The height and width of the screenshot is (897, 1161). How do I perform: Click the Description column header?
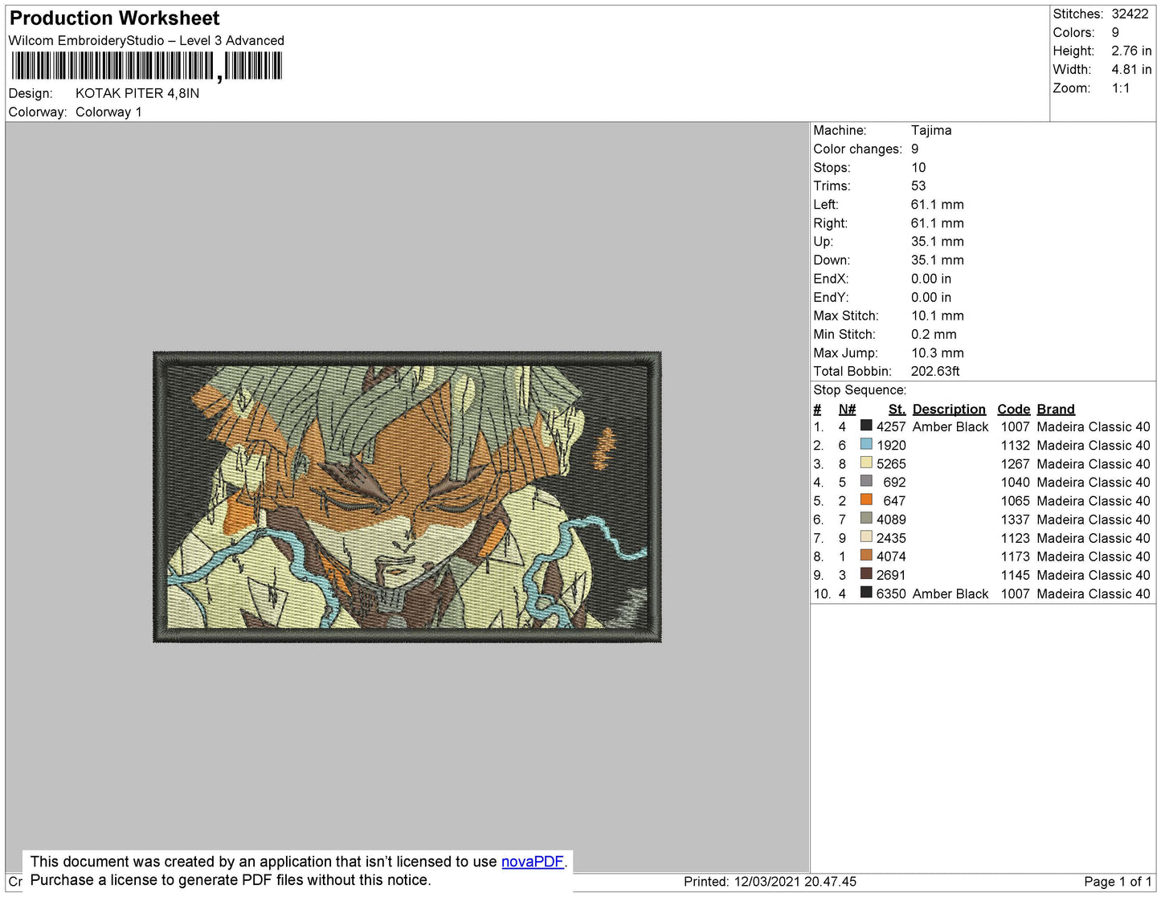949,409
